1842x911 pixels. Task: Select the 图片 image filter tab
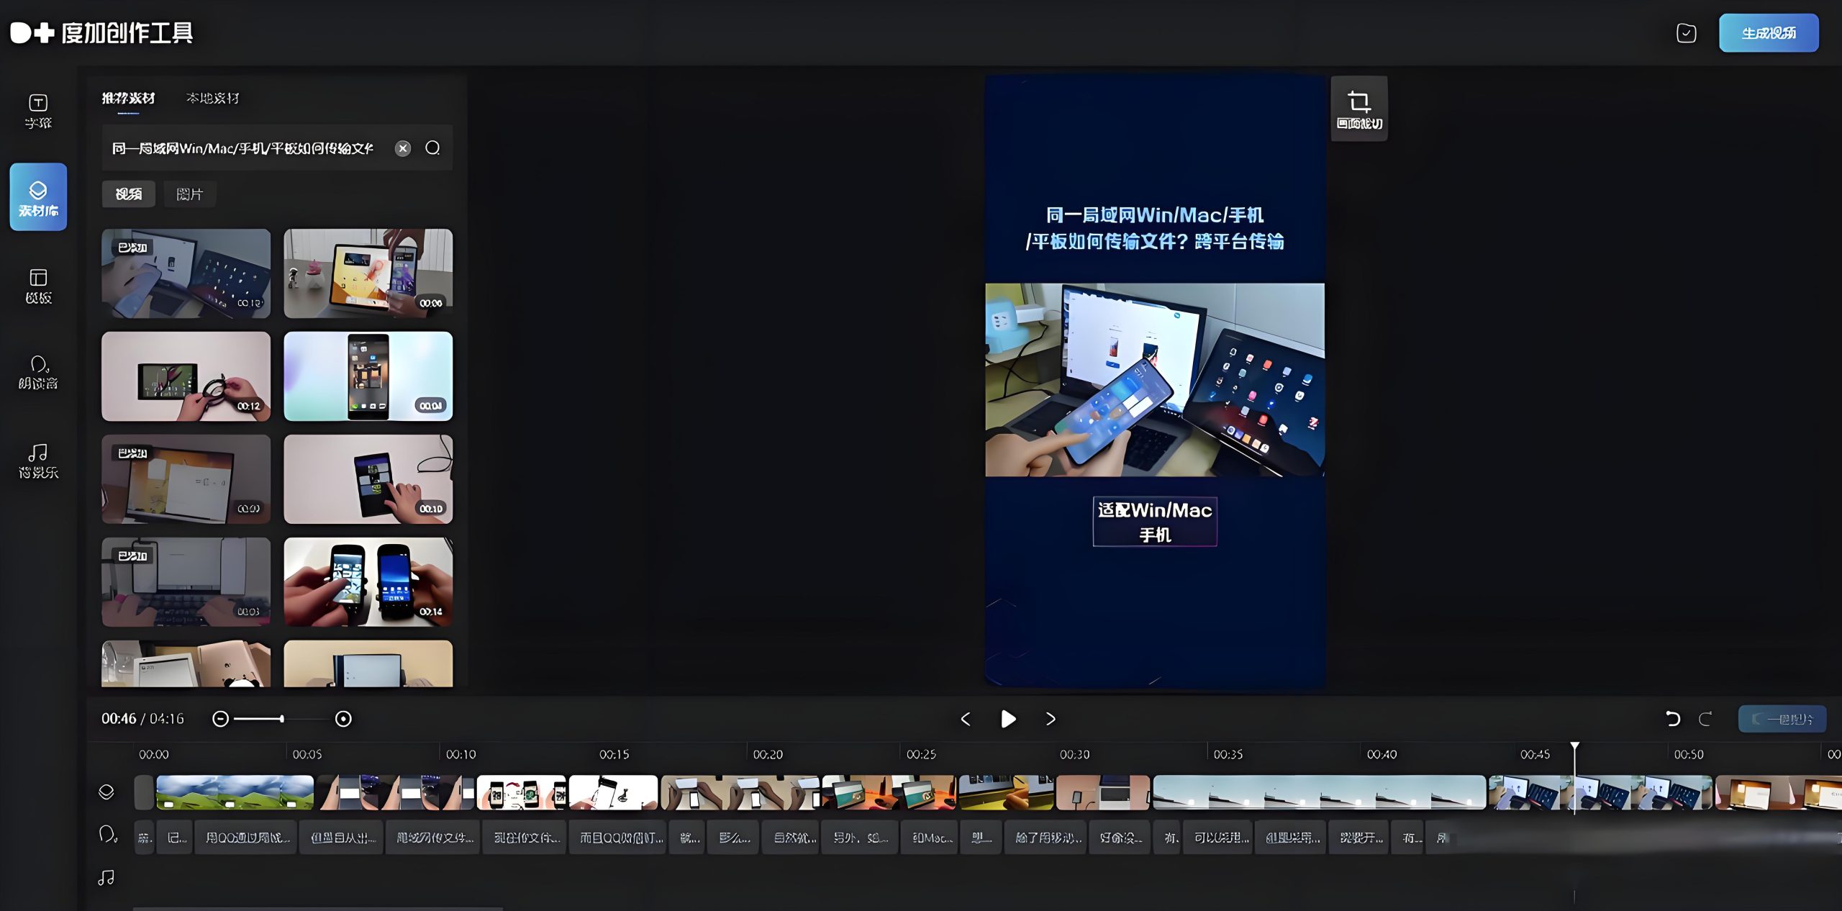pos(190,194)
